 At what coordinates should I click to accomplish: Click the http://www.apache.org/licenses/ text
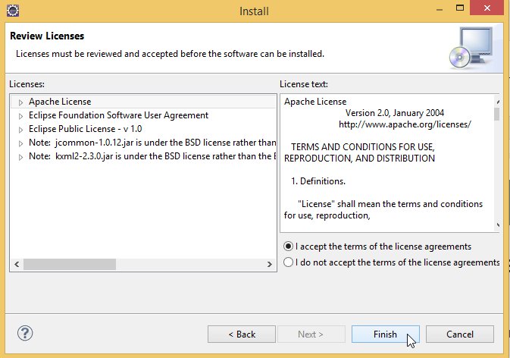(405, 124)
